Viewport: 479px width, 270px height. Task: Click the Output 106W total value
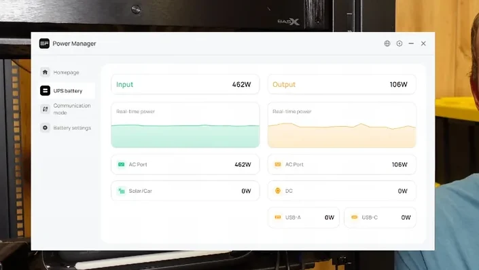click(398, 85)
